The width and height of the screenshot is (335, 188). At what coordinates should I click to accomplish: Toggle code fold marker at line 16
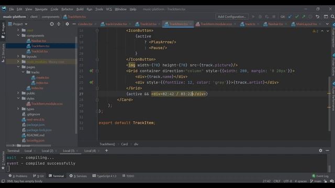coord(97,31)
